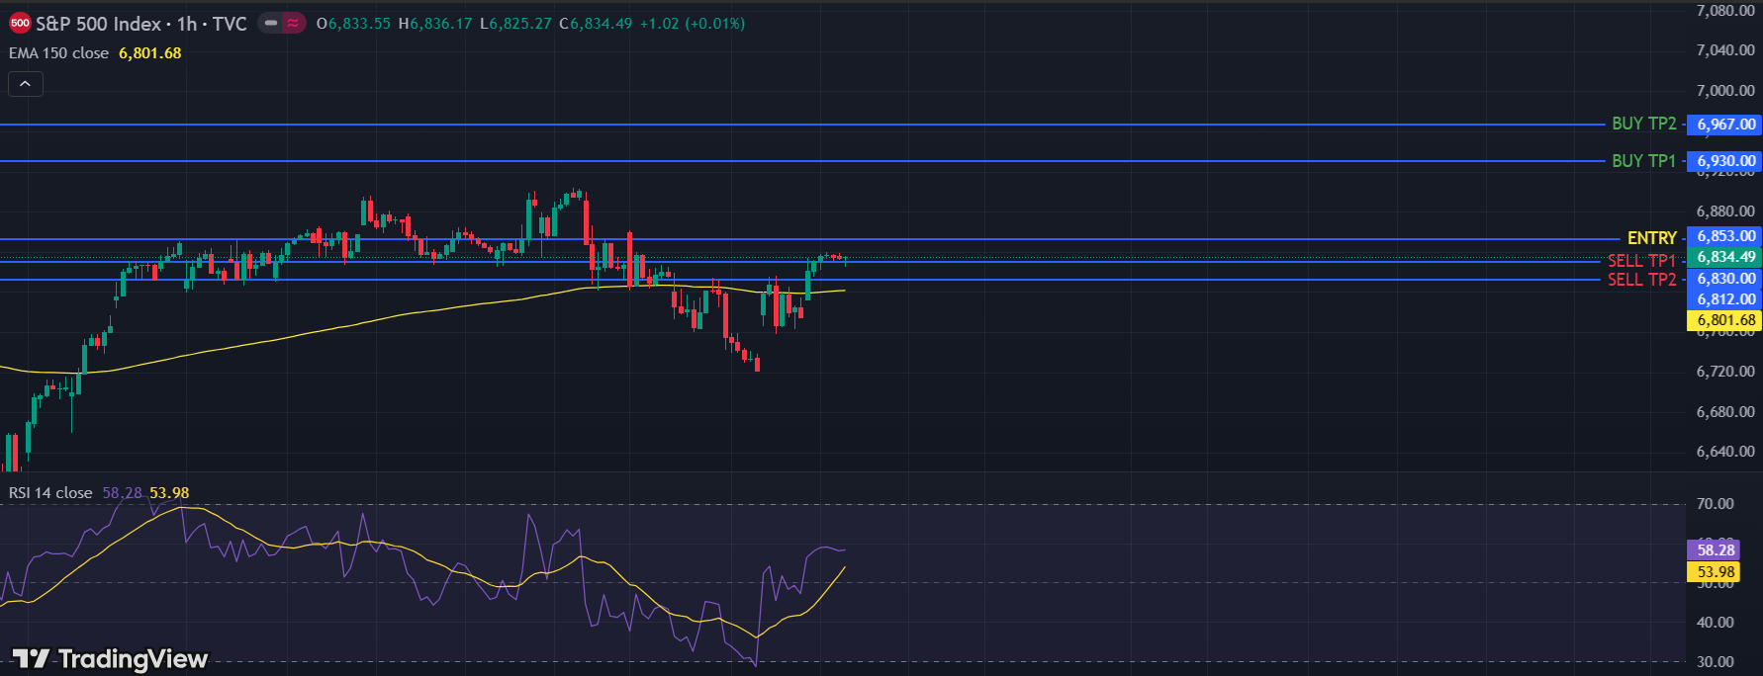Viewport: 1763px width, 676px height.
Task: Select the RSI 14 close indicator legend
Action: click(50, 493)
